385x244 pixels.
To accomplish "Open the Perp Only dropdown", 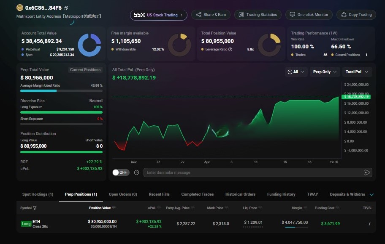I will (x=325, y=72).
